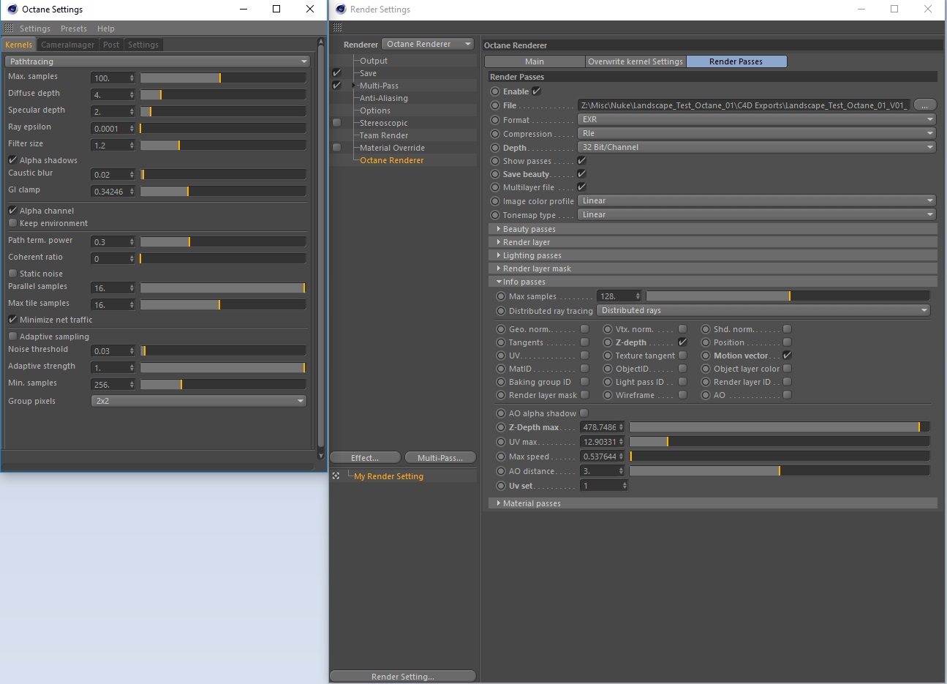947x684 pixels.
Task: Click the animation dot beside Info passes Max samples
Action: coord(501,296)
